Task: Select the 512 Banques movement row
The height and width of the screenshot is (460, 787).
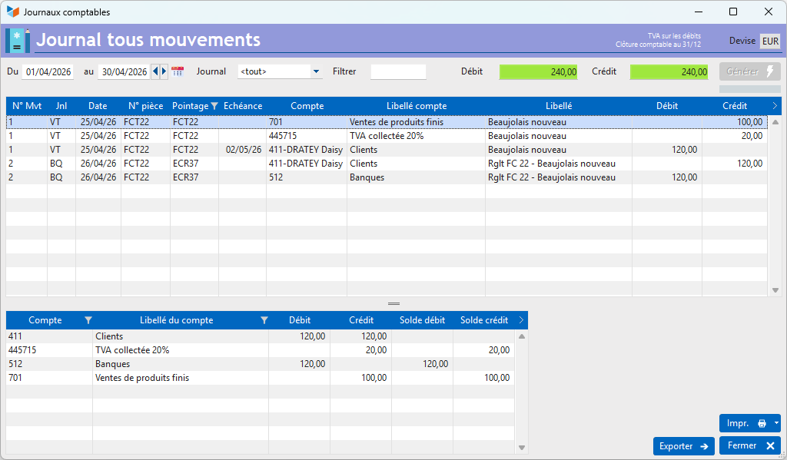Action: click(x=387, y=177)
